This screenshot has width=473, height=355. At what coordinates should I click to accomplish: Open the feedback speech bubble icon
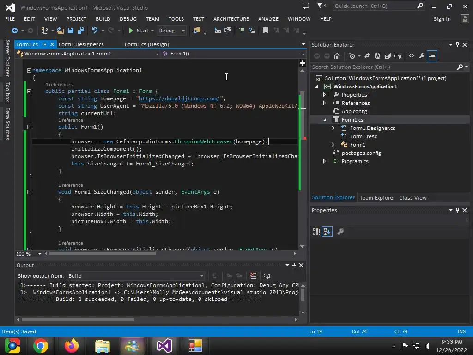tap(306, 6)
